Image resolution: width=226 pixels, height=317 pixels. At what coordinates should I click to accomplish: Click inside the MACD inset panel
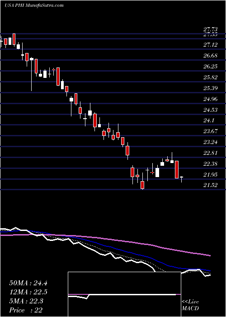124,294
